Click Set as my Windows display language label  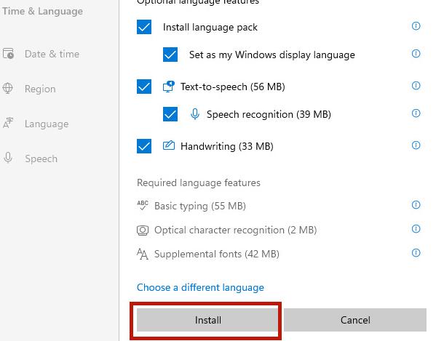tap(272, 55)
